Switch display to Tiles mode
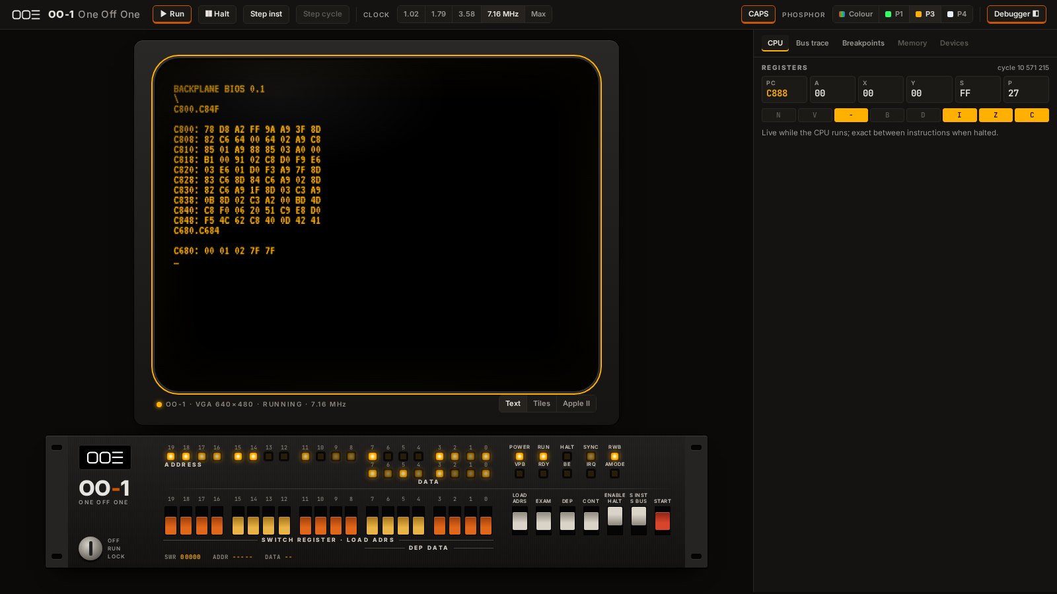The image size is (1057, 594). click(542, 404)
